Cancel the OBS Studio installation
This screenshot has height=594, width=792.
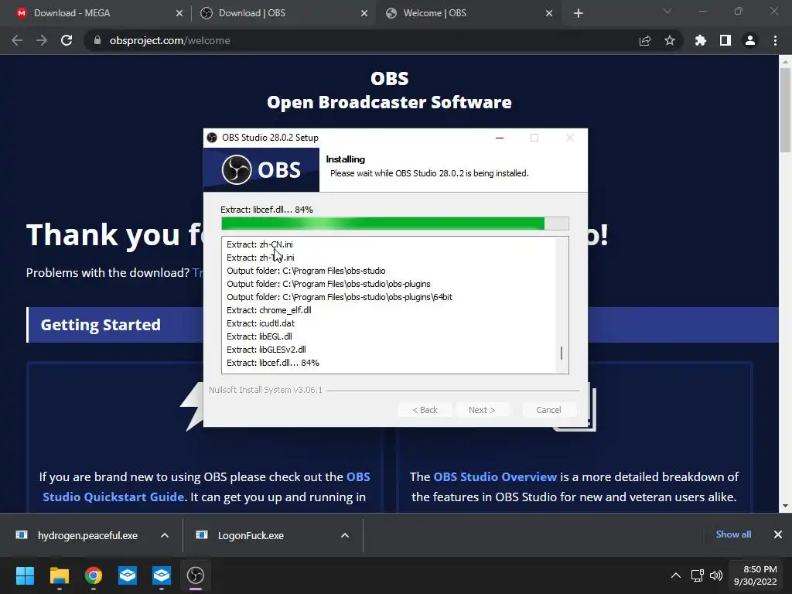[548, 410]
